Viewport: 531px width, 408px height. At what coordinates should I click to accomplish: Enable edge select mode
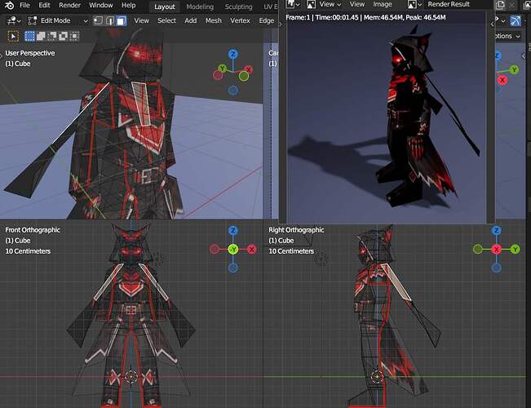[110, 20]
